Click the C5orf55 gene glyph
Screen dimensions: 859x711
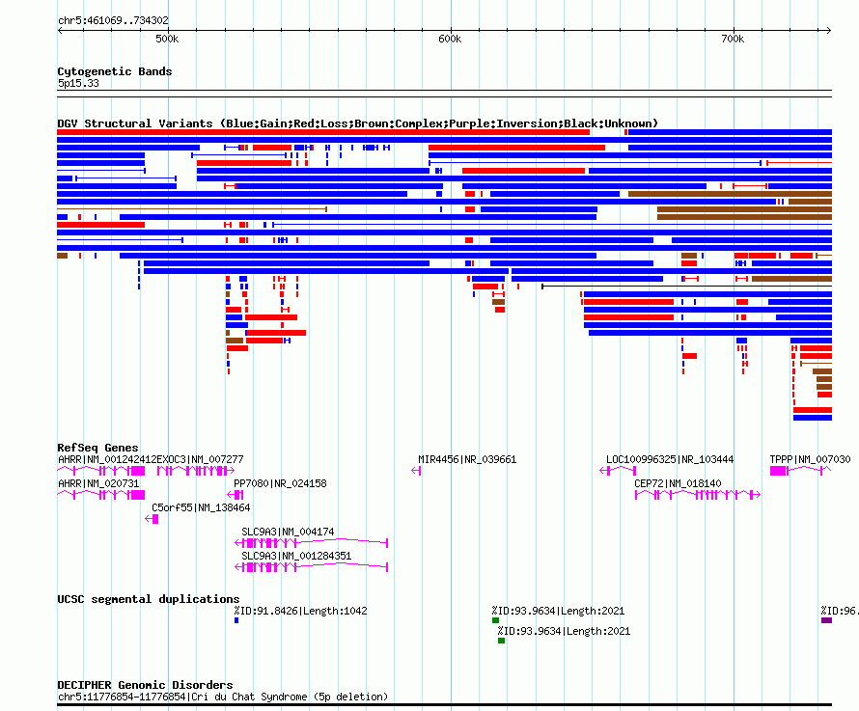point(152,519)
